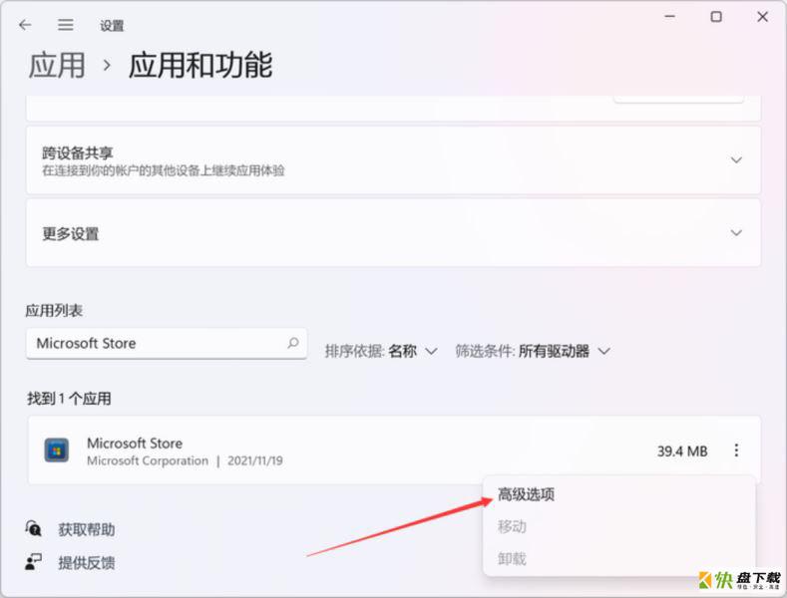Viewport: 787px width, 598px height.
Task: Minimize the Settings window
Action: [669, 17]
